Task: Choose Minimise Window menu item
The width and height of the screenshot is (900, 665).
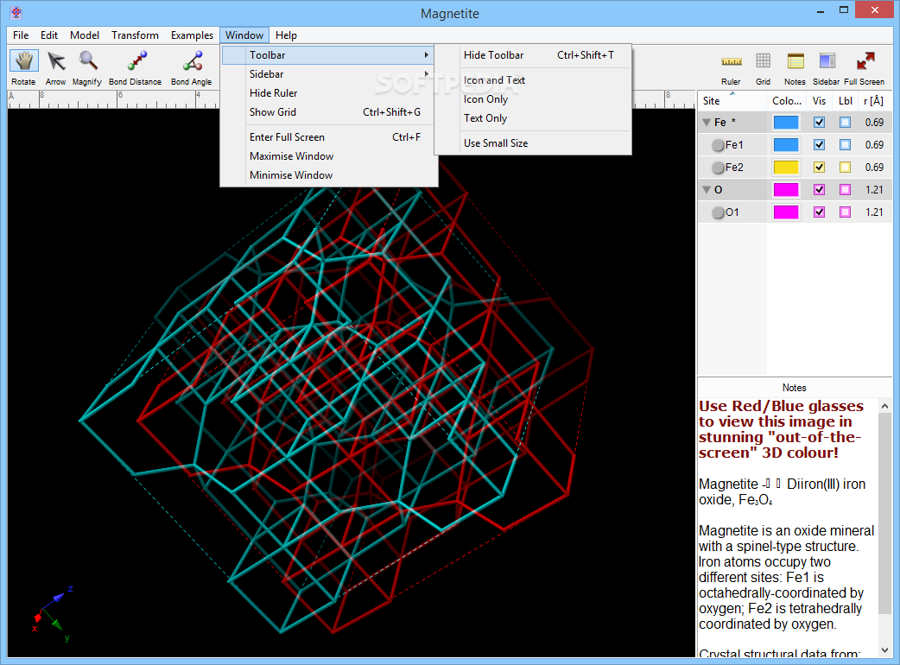Action: tap(328, 175)
